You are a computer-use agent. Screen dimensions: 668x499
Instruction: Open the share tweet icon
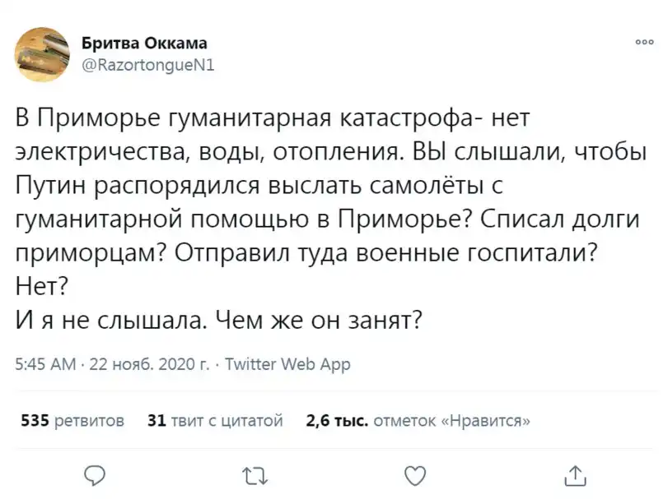(577, 474)
